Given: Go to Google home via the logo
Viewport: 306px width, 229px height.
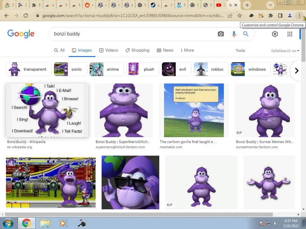Looking at the screenshot, I should pos(21,34).
